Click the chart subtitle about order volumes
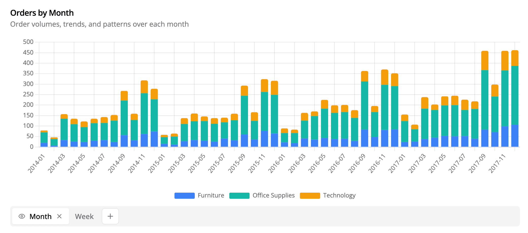This screenshot has height=233, width=528. 99,24
